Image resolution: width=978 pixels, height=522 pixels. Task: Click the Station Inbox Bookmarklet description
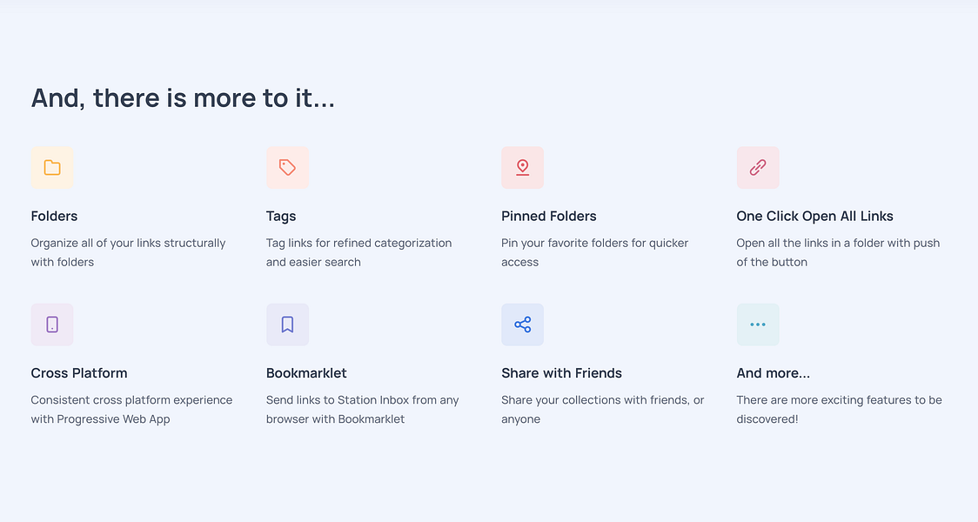click(x=362, y=410)
